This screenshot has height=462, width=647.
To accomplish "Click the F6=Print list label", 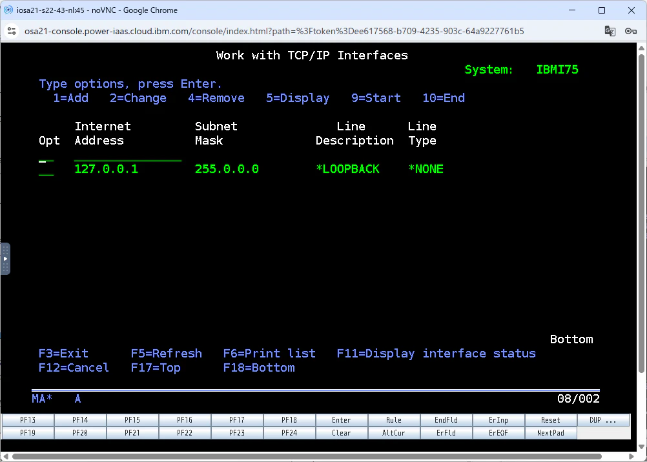I will (269, 354).
